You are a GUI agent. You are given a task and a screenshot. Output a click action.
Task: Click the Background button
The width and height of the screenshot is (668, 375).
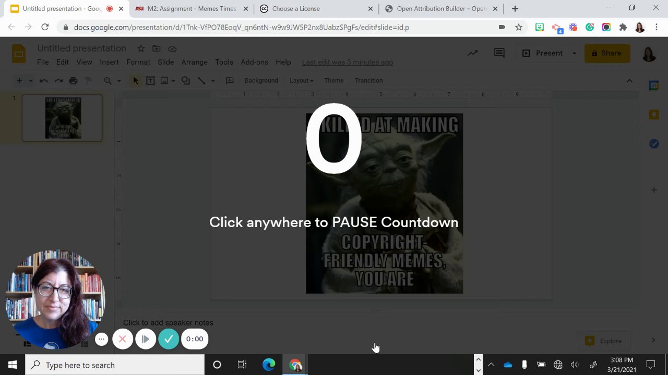click(x=261, y=81)
